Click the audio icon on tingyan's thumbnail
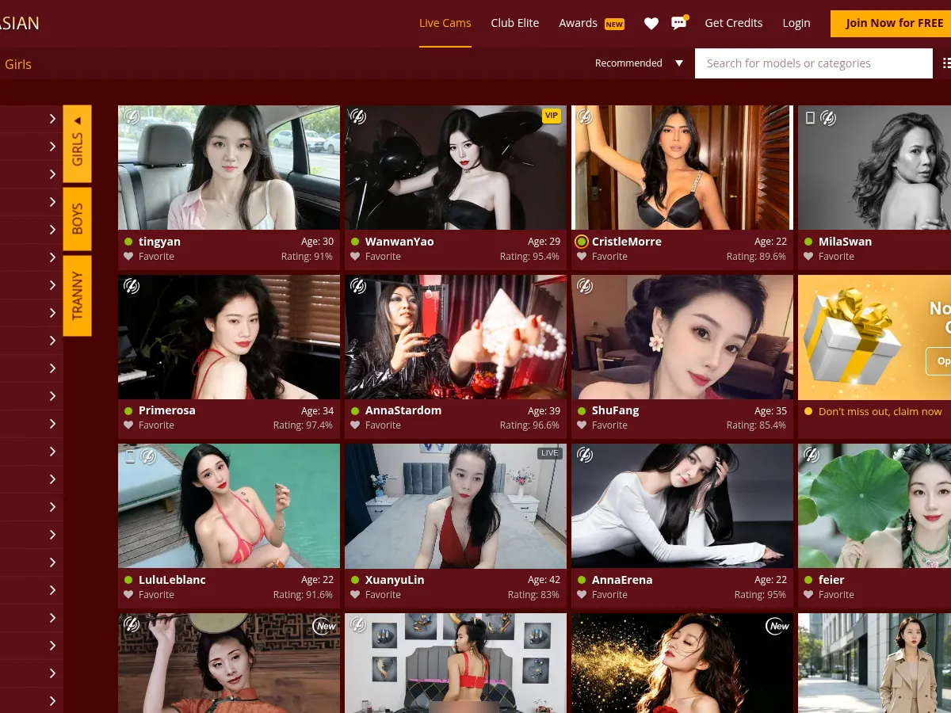 click(x=132, y=117)
